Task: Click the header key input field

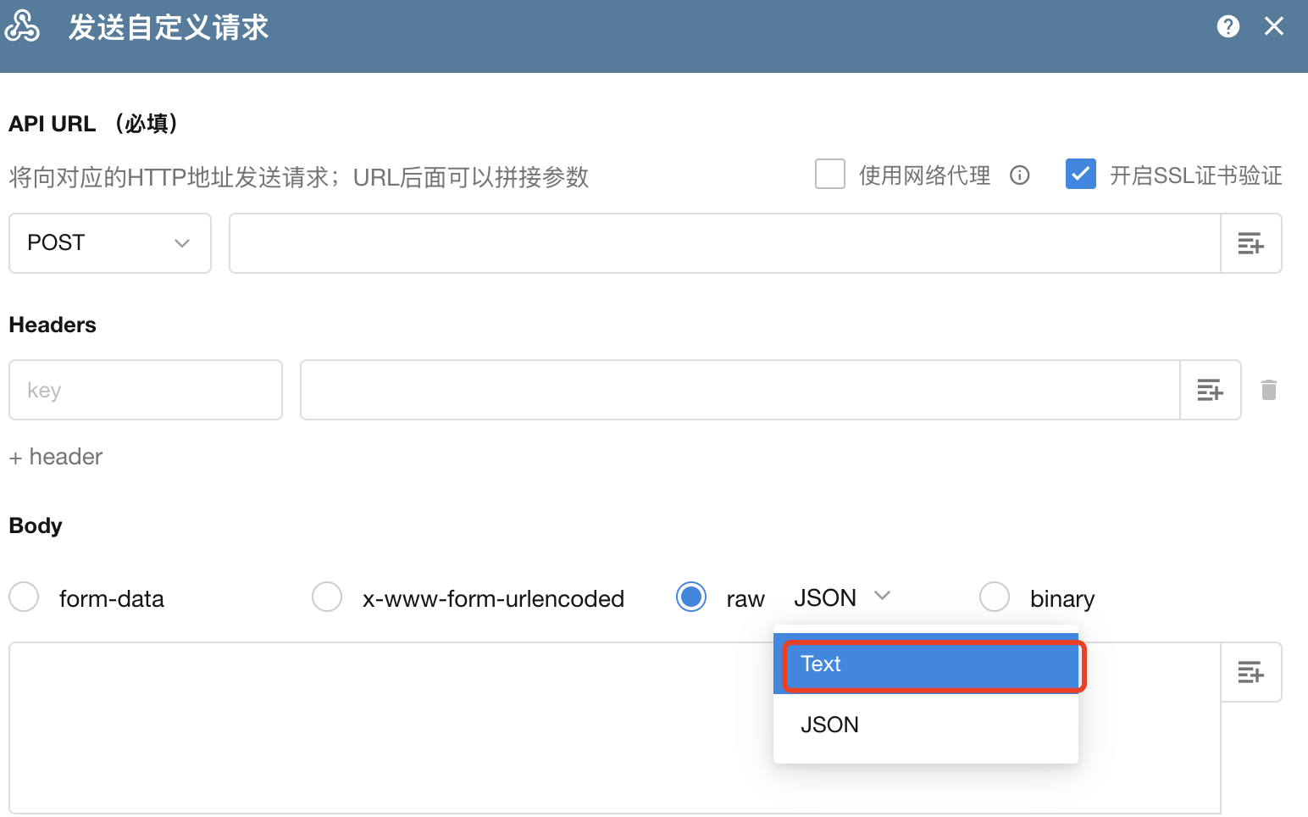Action: tap(146, 390)
